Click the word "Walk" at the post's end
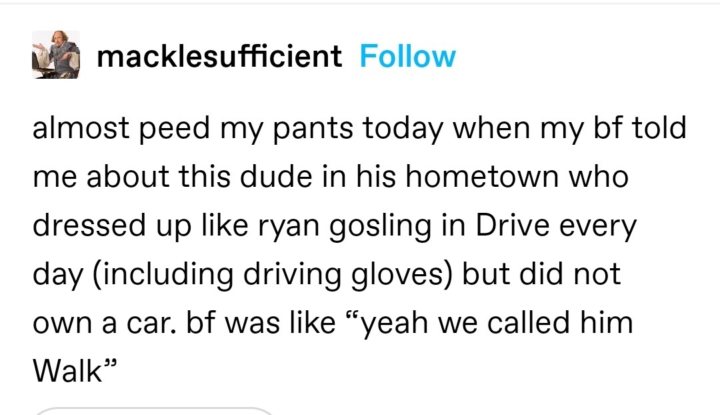Viewport: 720px width, 415px height. coord(66,372)
